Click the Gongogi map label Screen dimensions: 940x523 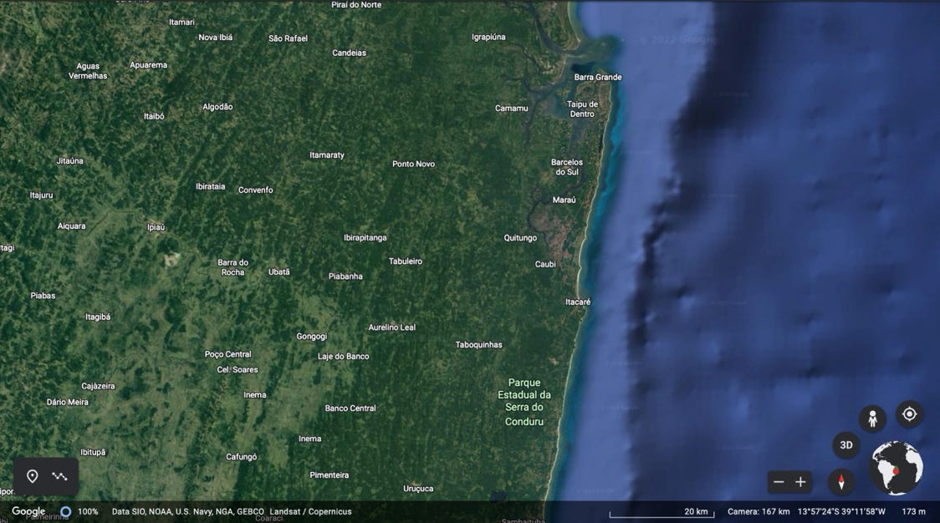312,337
